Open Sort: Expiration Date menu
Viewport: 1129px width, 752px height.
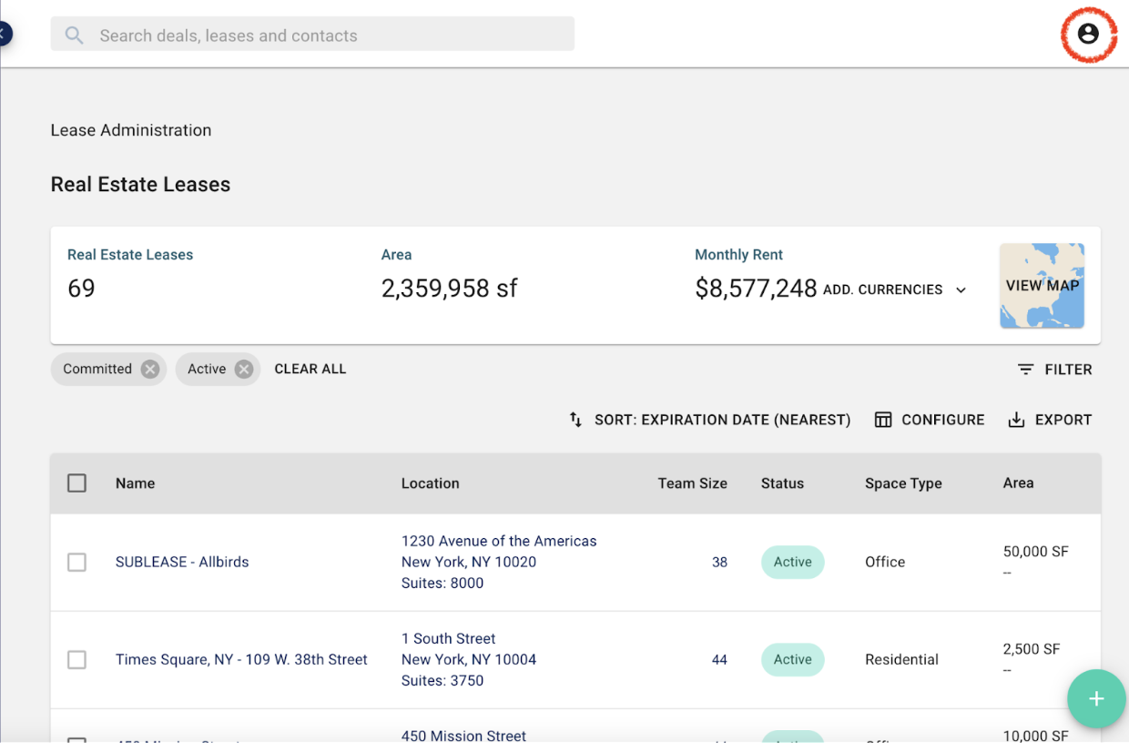(710, 420)
